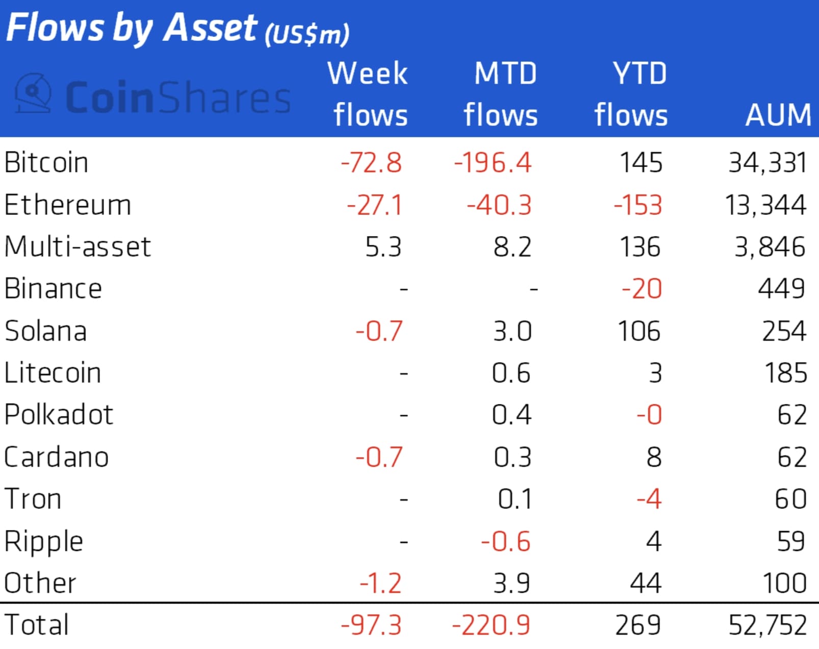Select the AUM column header
The height and width of the screenshot is (649, 819).
point(778,115)
